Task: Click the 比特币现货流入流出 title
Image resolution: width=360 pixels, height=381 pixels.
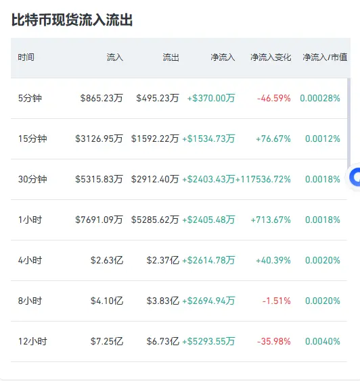Action: point(72,20)
